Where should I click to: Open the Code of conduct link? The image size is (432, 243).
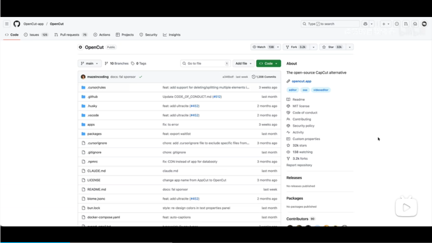tap(305, 113)
